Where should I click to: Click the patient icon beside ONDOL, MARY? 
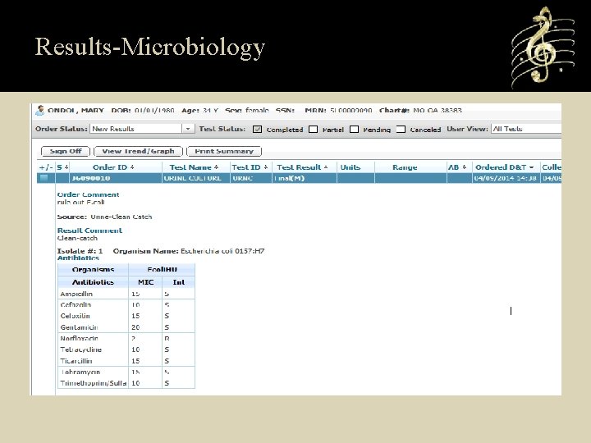pyautogui.click(x=39, y=111)
